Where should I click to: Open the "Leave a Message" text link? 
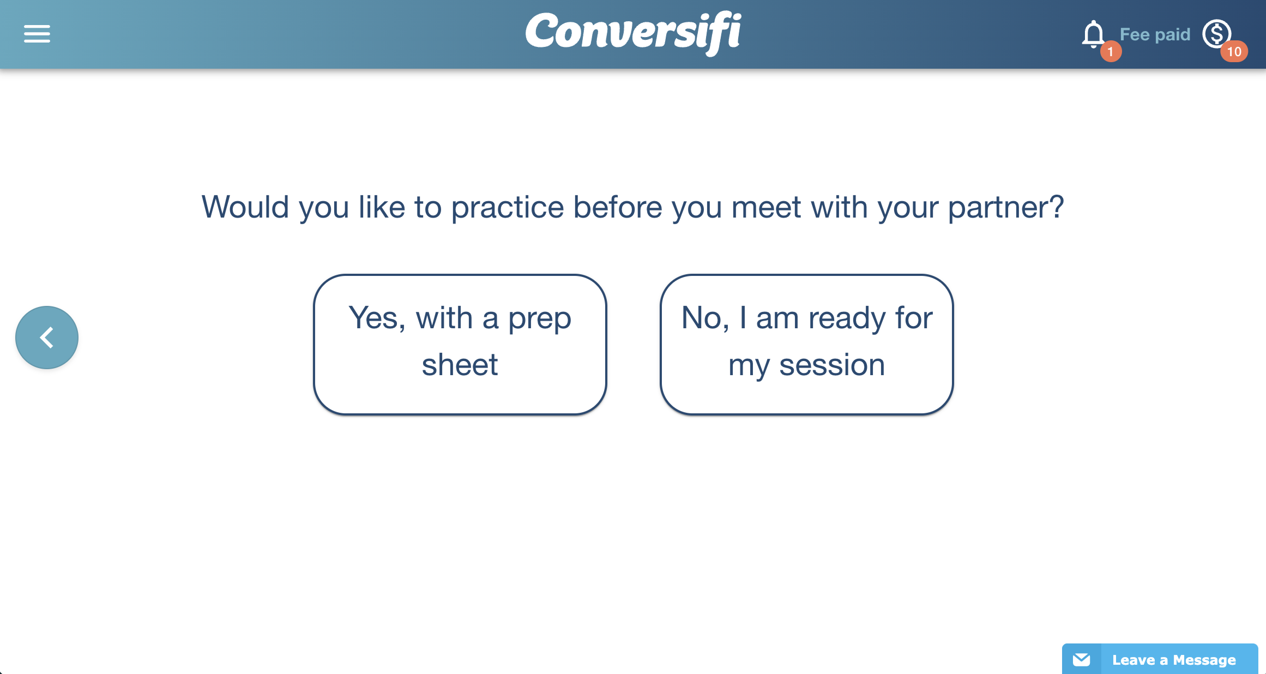tap(1174, 660)
